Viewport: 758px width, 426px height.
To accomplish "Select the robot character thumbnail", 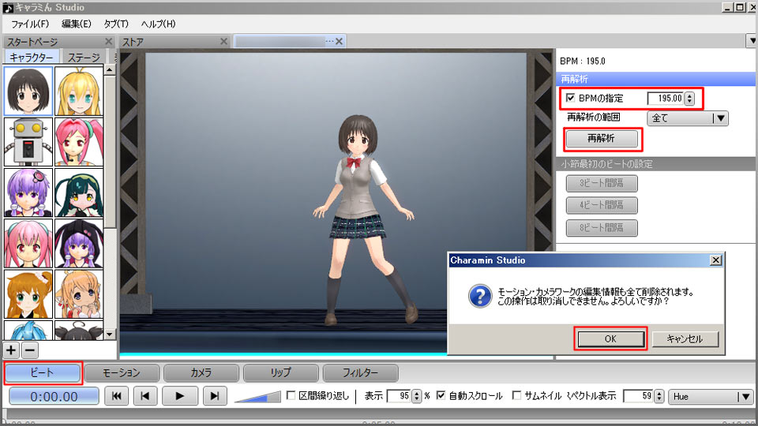I will click(28, 141).
